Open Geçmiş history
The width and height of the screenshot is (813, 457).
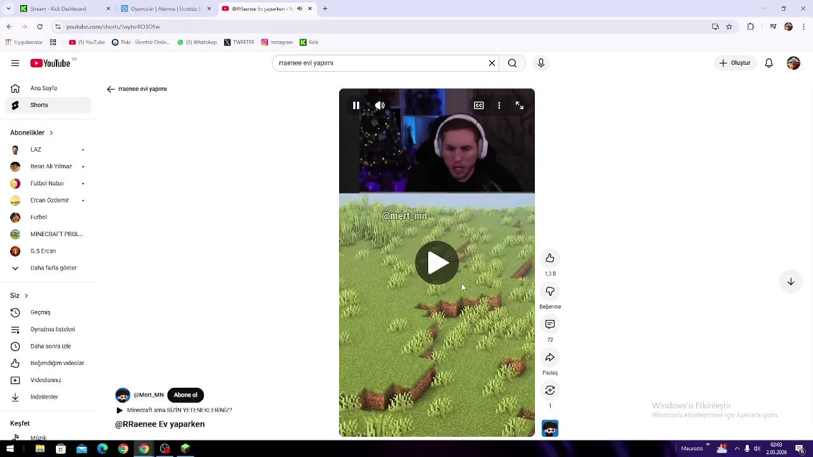point(48,312)
